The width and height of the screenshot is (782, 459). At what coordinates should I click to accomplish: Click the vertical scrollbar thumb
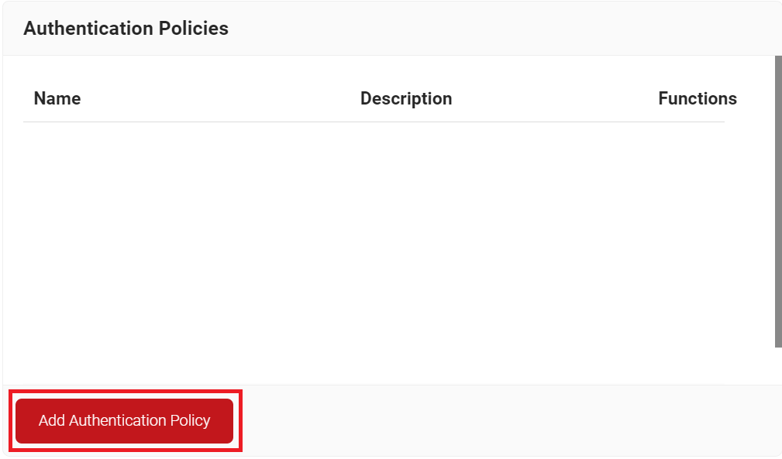[778, 201]
